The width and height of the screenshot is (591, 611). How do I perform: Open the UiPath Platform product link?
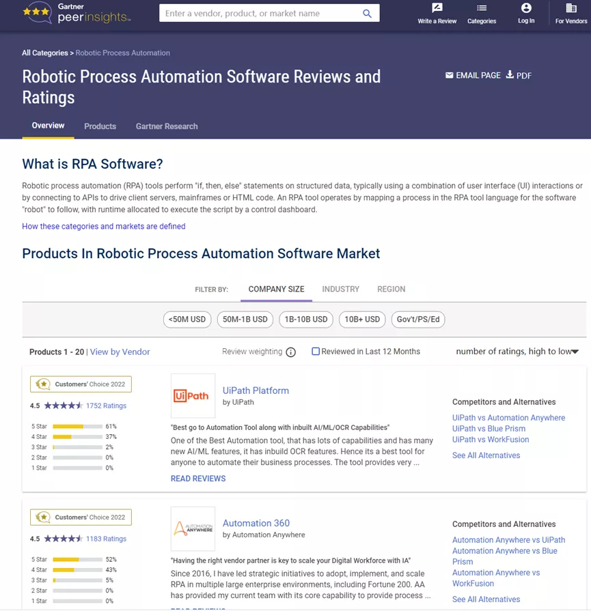(256, 390)
